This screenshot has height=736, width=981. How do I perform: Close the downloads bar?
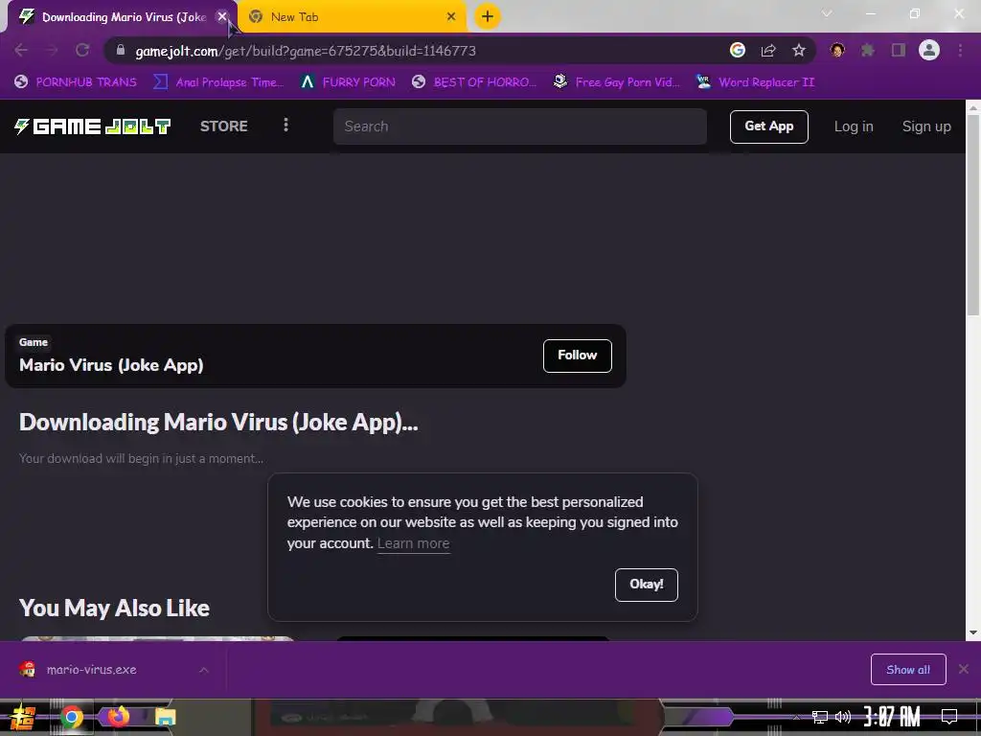[x=964, y=670]
